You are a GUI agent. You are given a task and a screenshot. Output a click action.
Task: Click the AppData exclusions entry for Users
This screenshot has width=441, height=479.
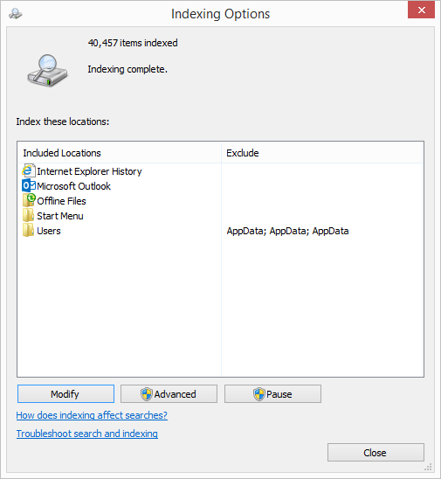click(x=287, y=231)
